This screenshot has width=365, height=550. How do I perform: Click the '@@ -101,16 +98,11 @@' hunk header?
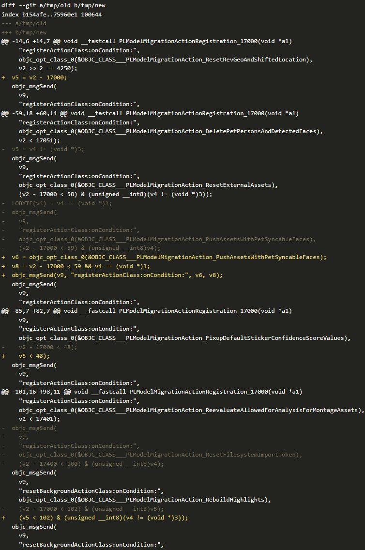[x=152, y=392]
